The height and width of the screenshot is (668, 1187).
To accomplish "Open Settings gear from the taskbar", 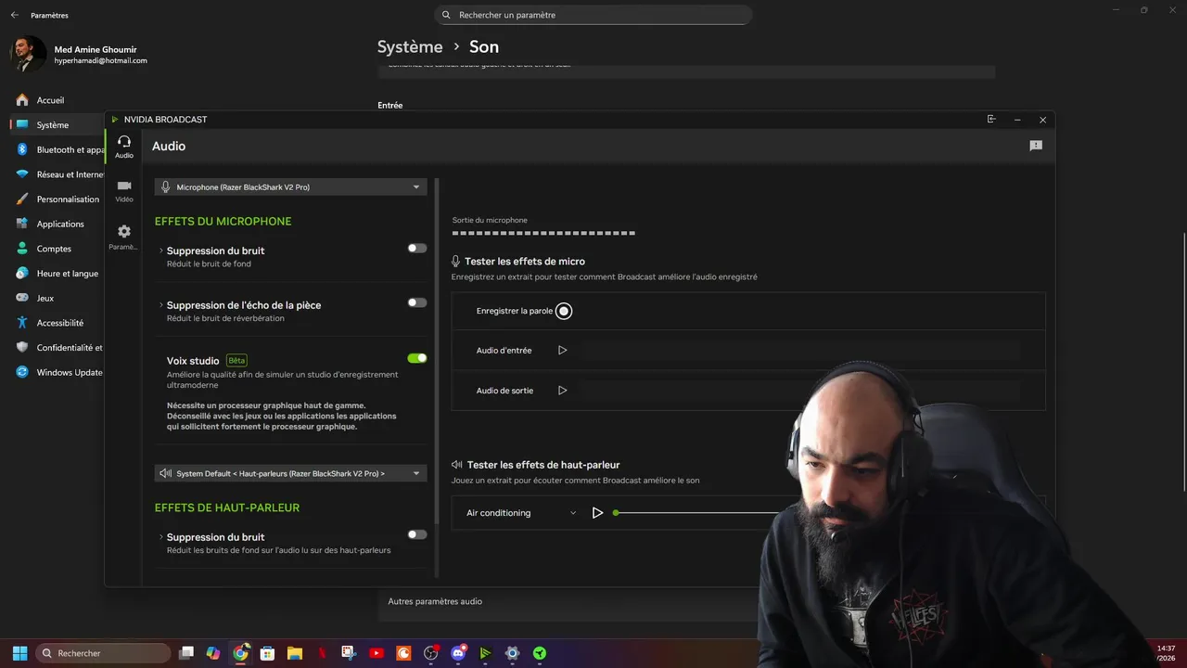I will coord(512,653).
